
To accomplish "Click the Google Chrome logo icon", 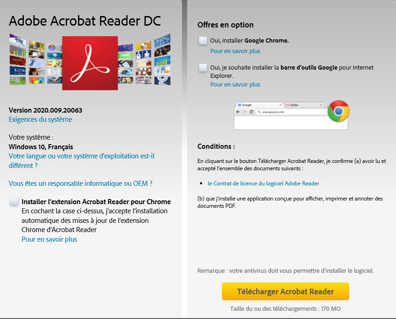I will pyautogui.click(x=338, y=111).
